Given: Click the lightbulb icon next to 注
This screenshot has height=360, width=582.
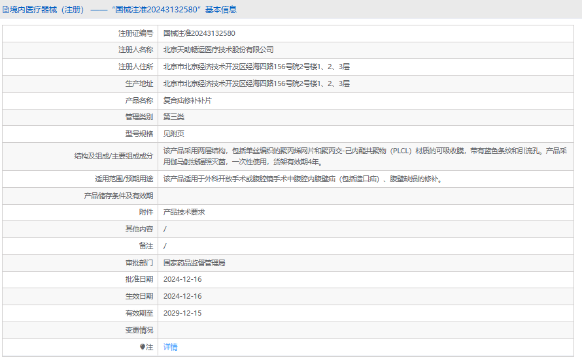Looking at the screenshot, I should (142, 347).
